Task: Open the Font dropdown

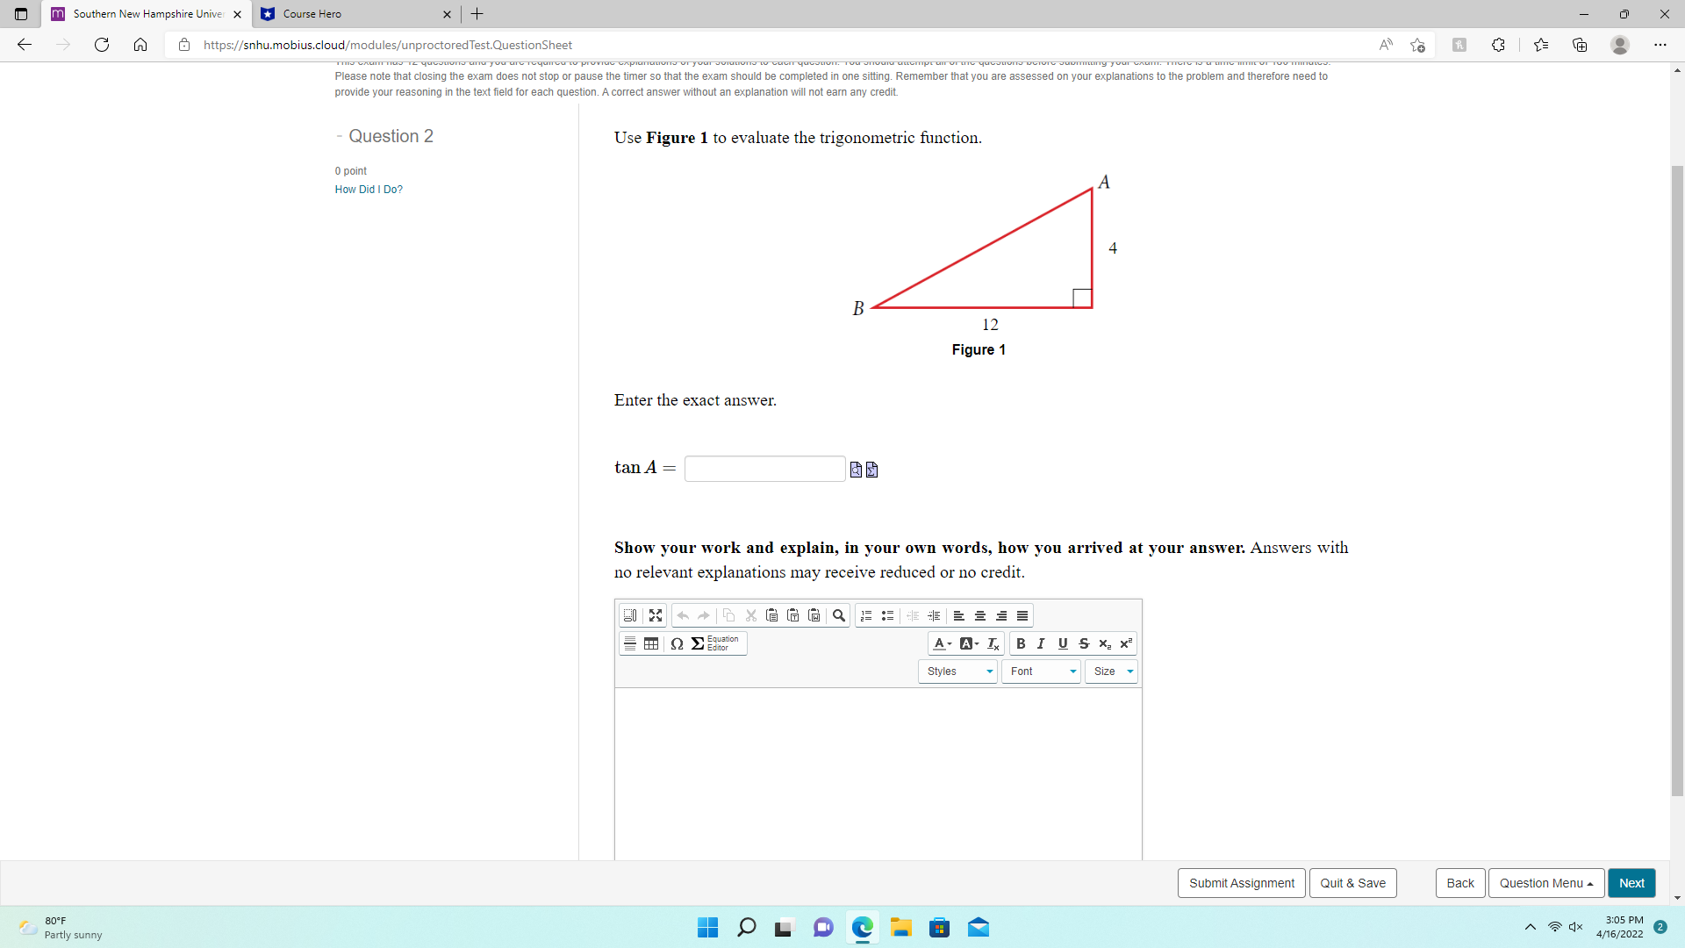Action: tap(1041, 671)
